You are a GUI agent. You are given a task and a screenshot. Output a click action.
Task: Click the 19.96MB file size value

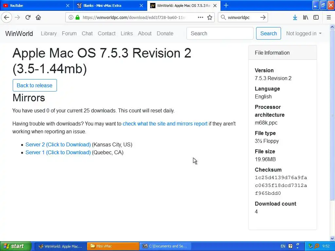tap(265, 159)
